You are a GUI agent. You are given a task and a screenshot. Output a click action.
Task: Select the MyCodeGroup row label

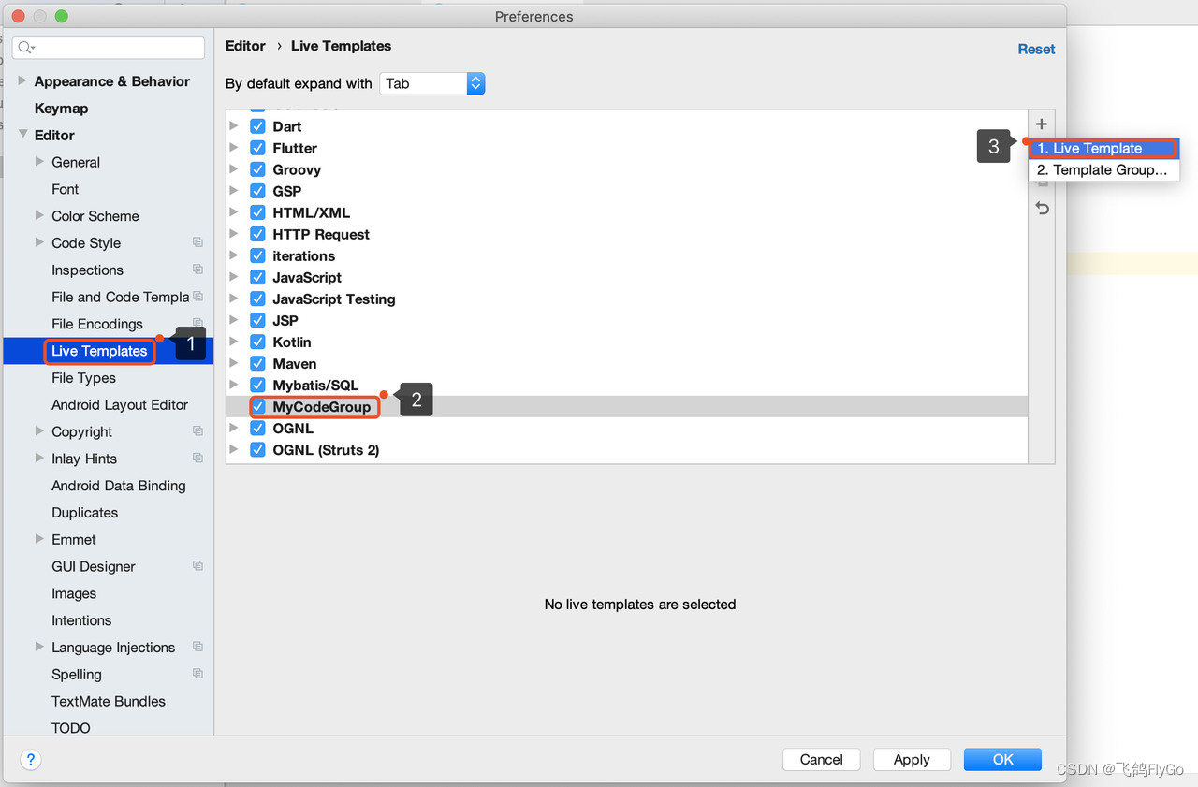322,407
